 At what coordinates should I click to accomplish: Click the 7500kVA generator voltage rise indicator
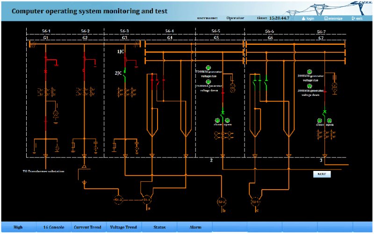click(208, 68)
